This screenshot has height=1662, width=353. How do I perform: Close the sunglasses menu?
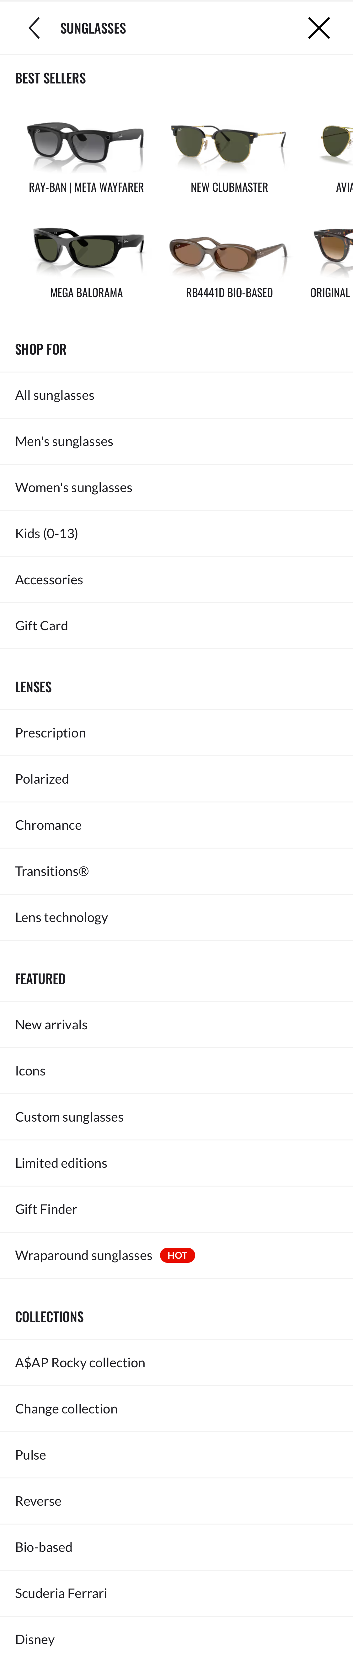(x=319, y=28)
